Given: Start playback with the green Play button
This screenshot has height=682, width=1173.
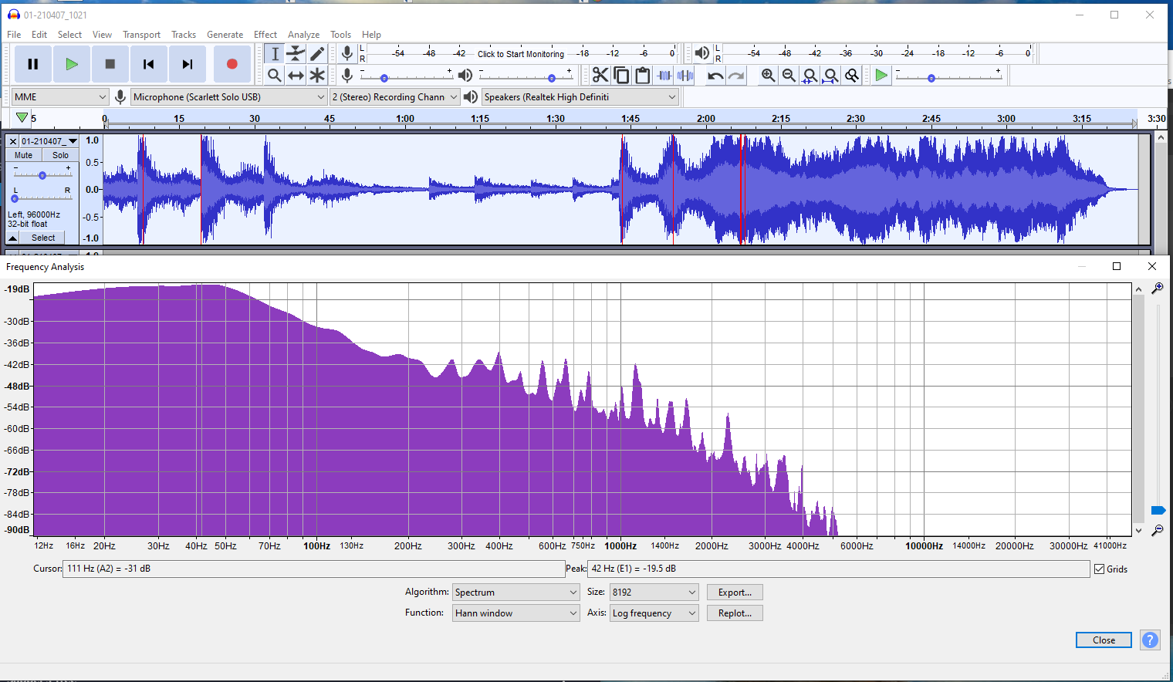Looking at the screenshot, I should coord(71,64).
